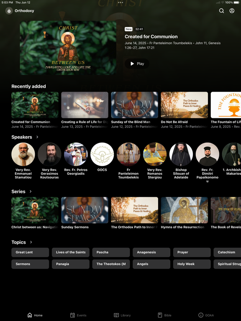
Task: Open Christ between us series thumbnail
Action: coord(35,210)
